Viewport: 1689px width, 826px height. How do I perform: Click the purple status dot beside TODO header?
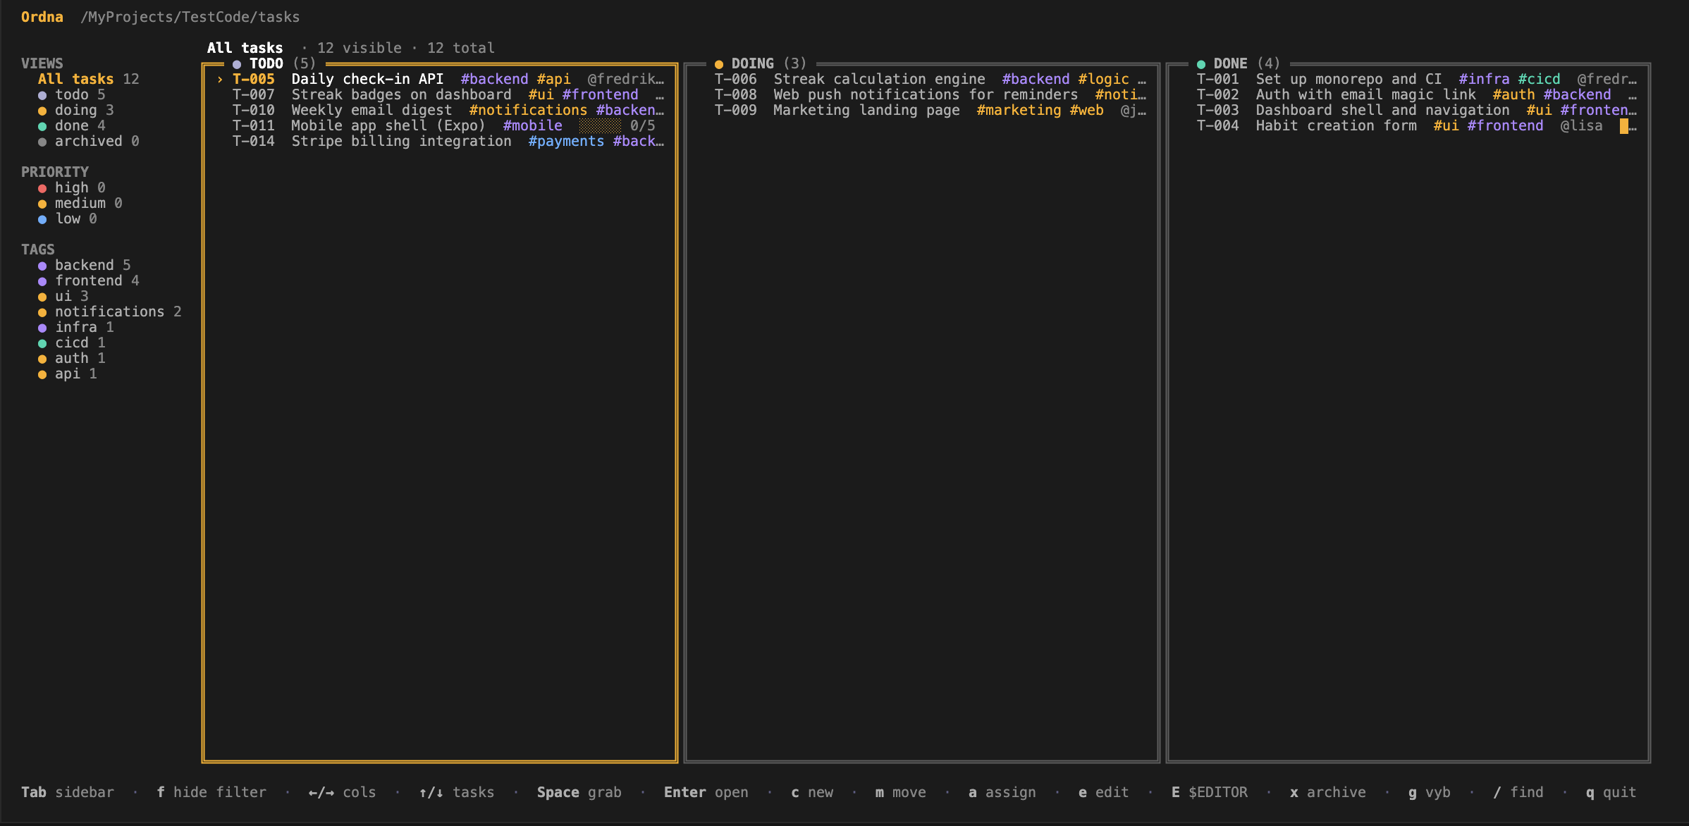point(237,63)
